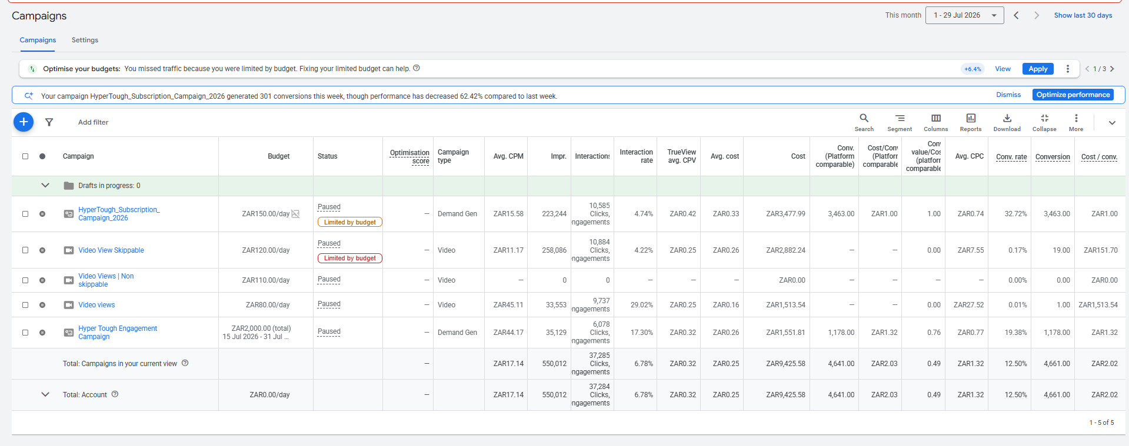
Task: Expand the toolbar chevron at far right
Action: pyautogui.click(x=1112, y=123)
